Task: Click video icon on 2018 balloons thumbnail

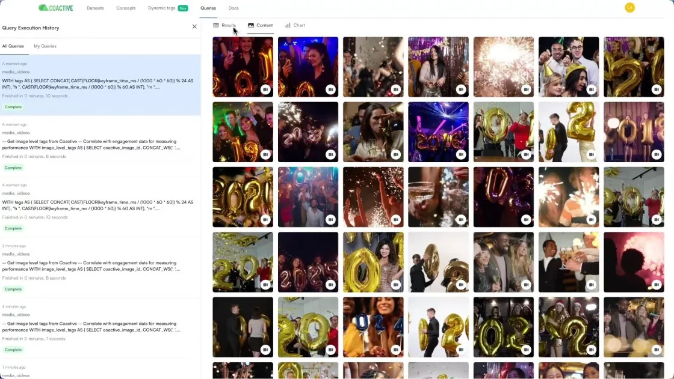Action: click(656, 154)
